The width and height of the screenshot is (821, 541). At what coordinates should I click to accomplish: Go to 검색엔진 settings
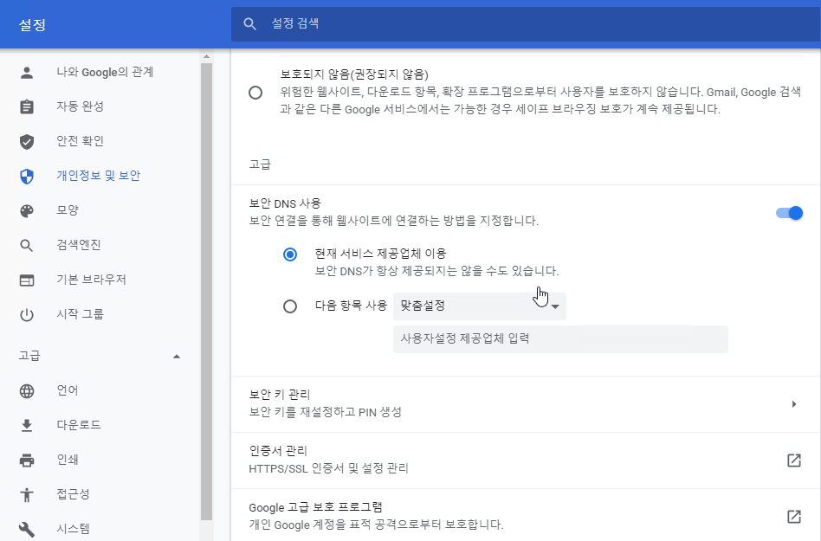pyautogui.click(x=79, y=245)
